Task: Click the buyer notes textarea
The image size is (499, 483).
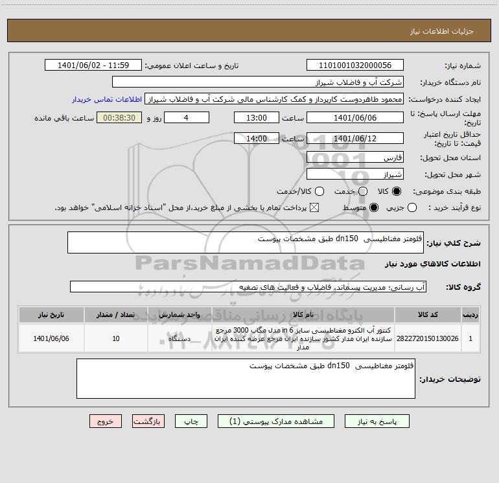Action: tap(246, 379)
